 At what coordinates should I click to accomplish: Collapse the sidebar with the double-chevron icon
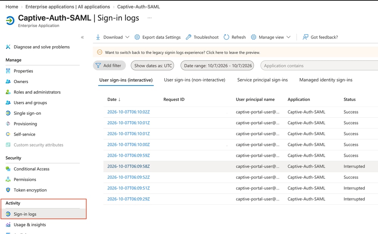[82, 37]
